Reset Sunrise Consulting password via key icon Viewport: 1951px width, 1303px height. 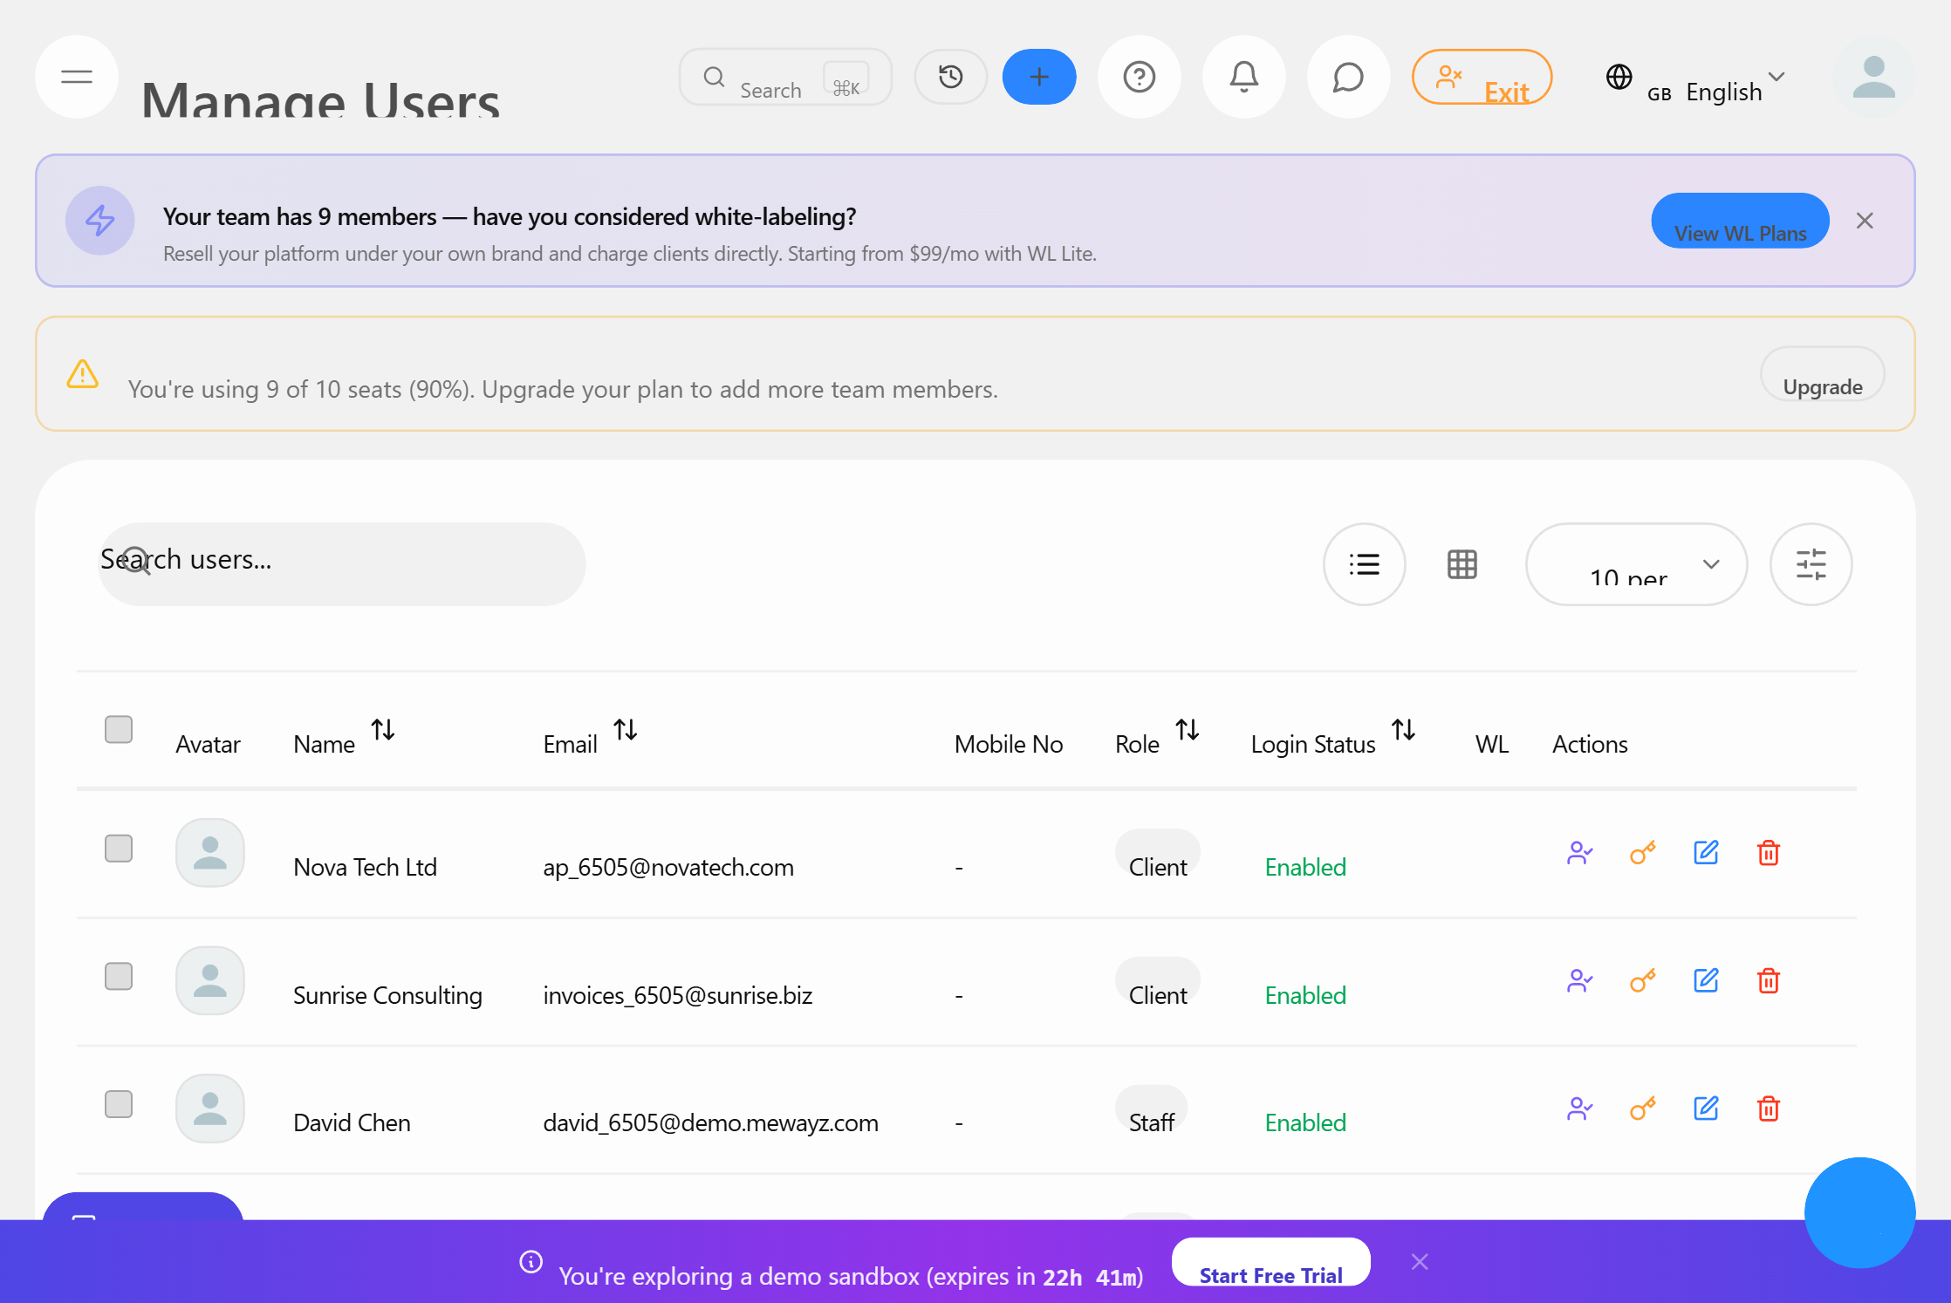coord(1643,980)
